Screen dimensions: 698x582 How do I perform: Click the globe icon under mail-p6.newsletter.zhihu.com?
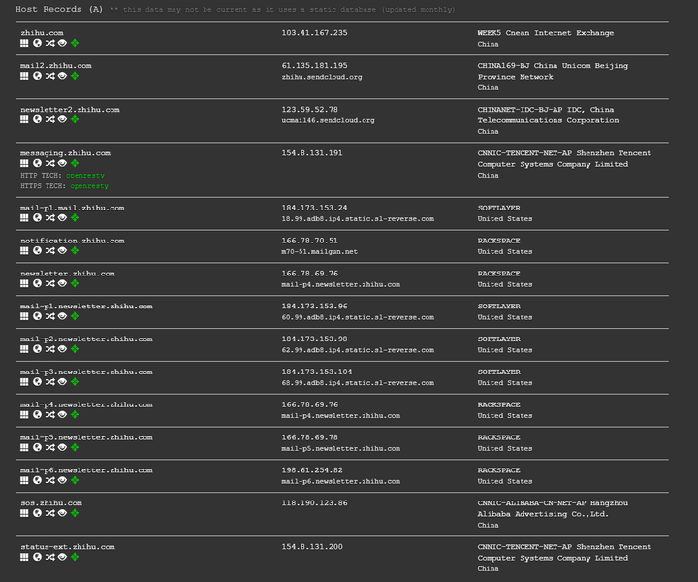click(x=38, y=480)
